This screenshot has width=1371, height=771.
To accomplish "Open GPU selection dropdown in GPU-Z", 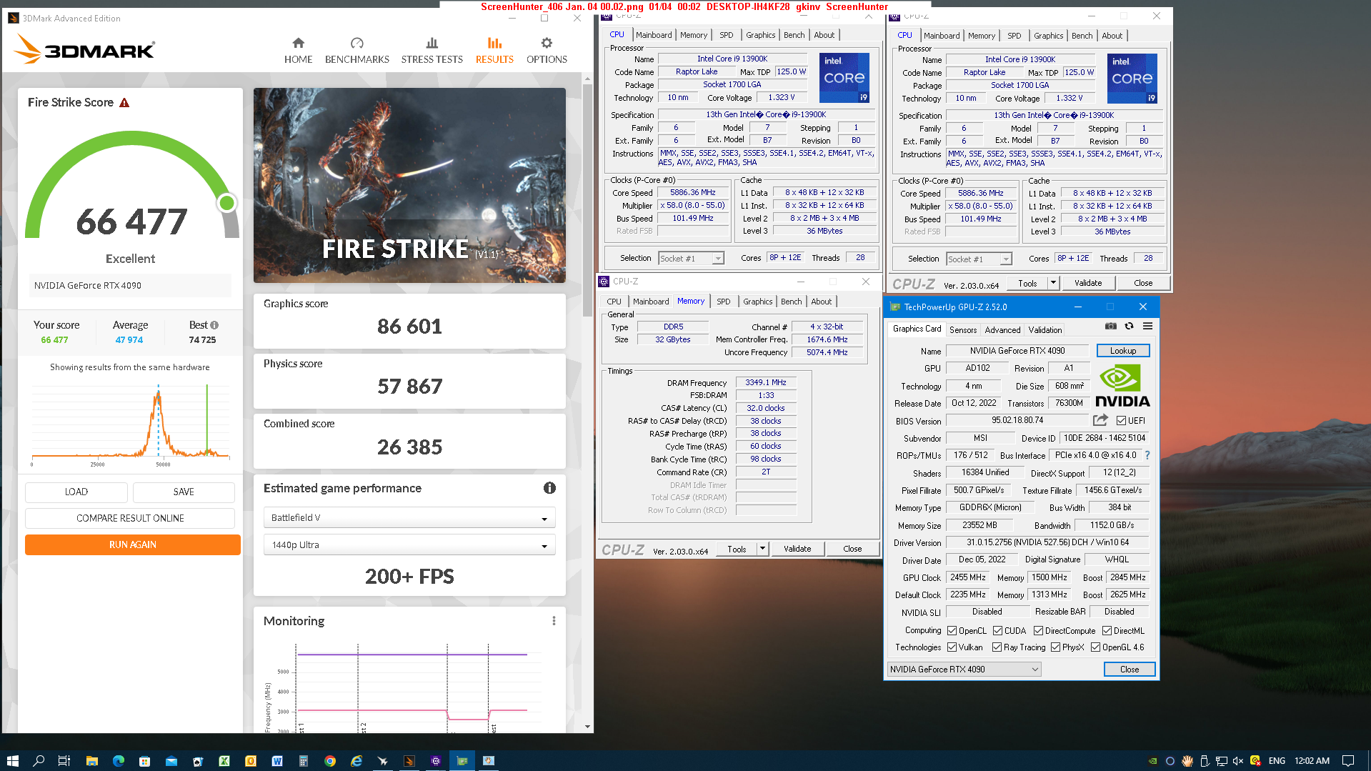I will pos(964,670).
